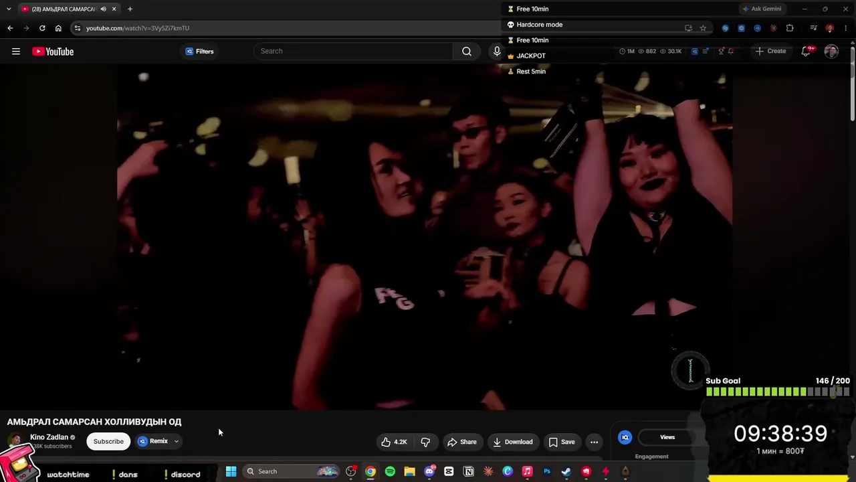
Task: Download the video
Action: (x=513, y=442)
